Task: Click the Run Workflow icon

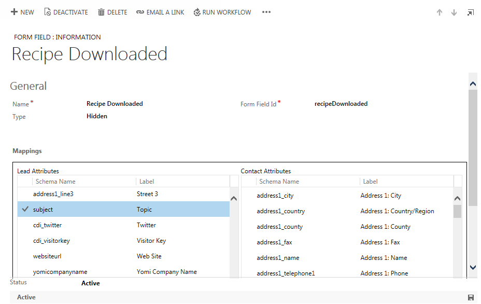Action: 197,12
